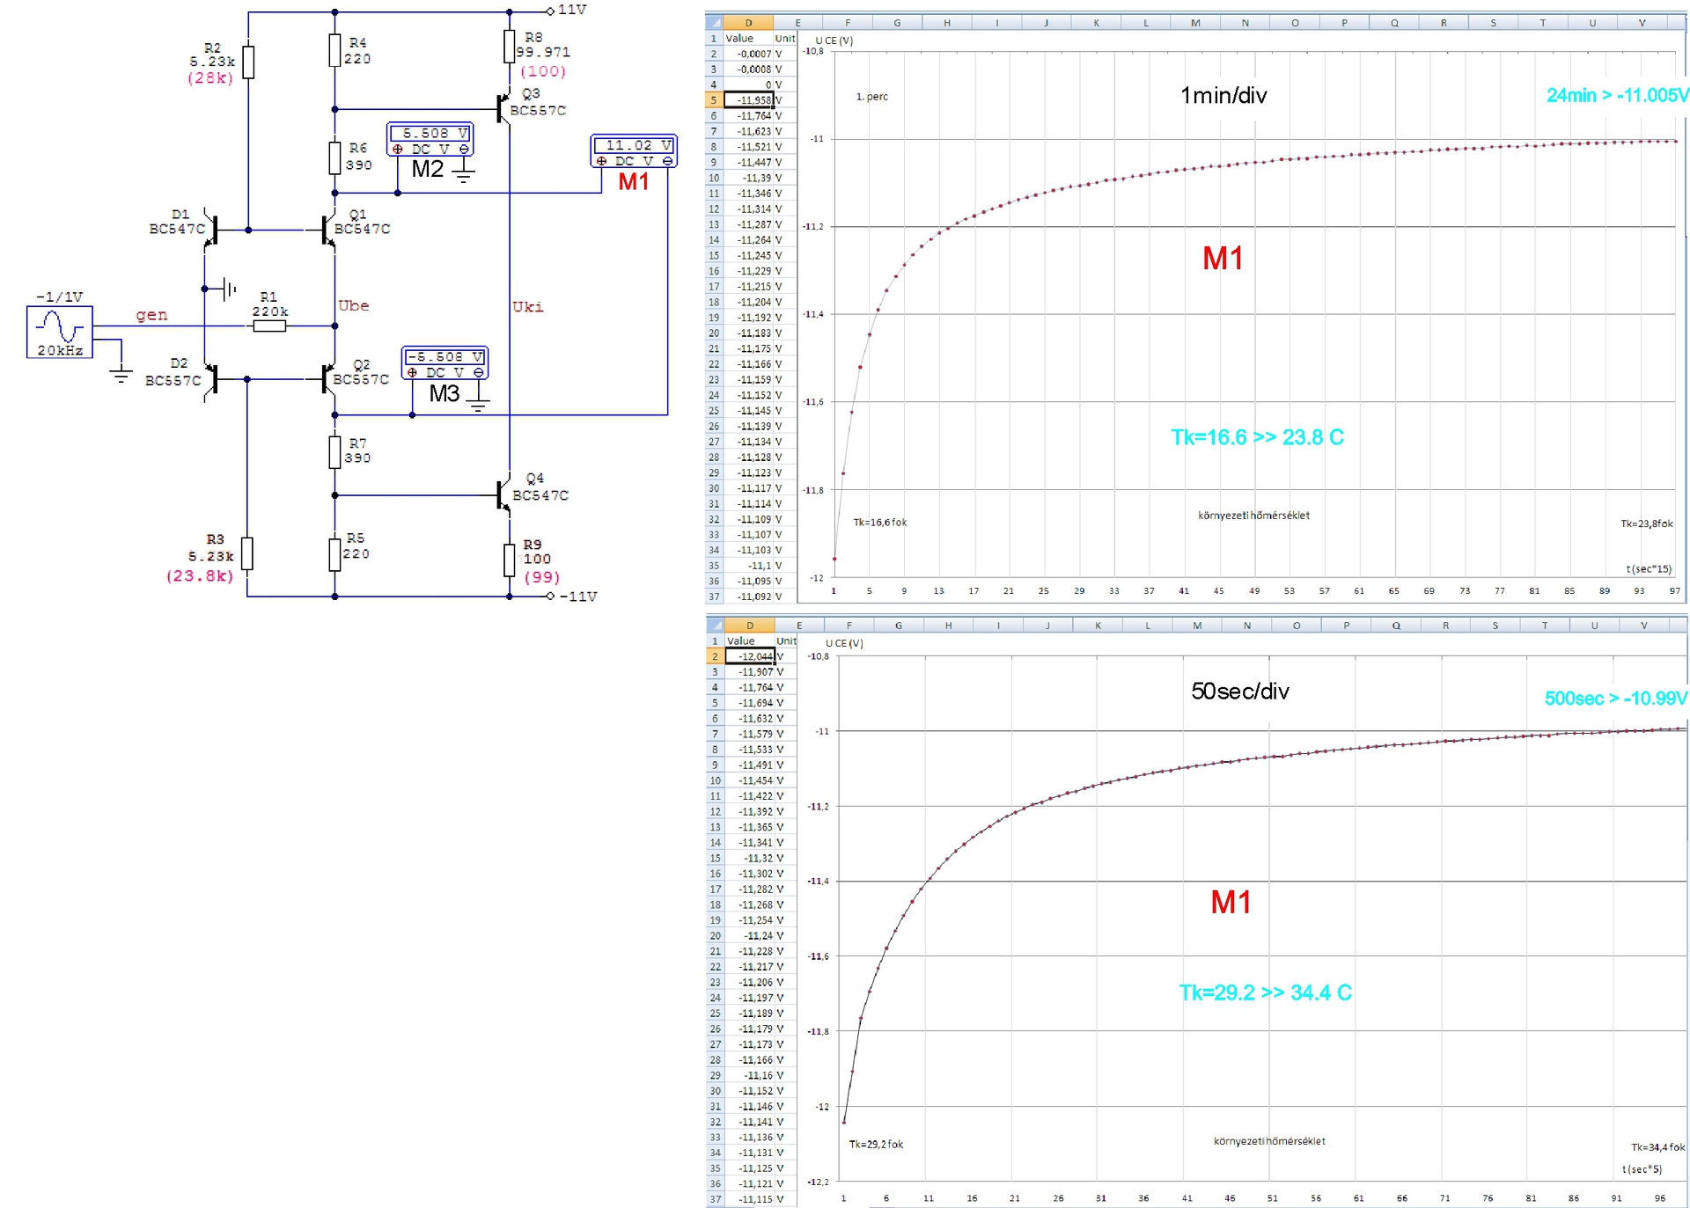This screenshot has width=1690, height=1208.
Task: Click the ground symbol below the generator
Action: (x=120, y=374)
